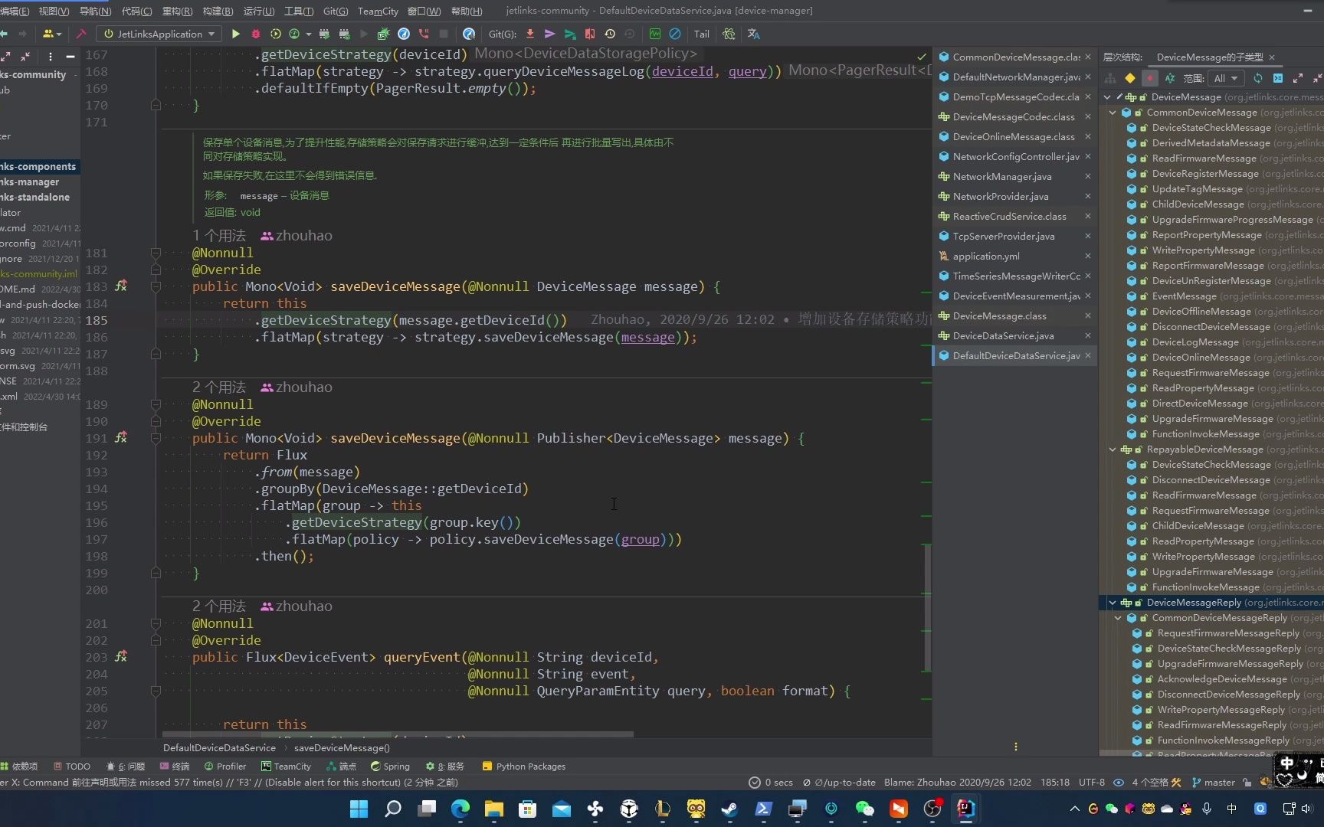Expand all nodes in the hierarchy panel
The height and width of the screenshot is (827, 1324).
click(1298, 78)
